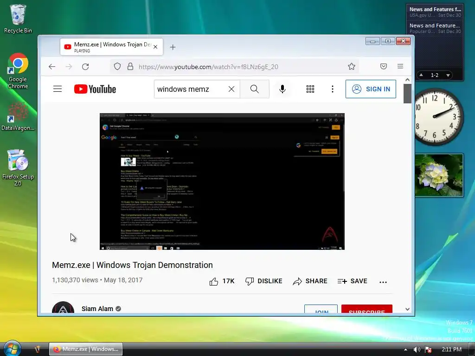Screen dimensions: 475x356
Task: Click the JOIN channel button
Action: [321, 309]
